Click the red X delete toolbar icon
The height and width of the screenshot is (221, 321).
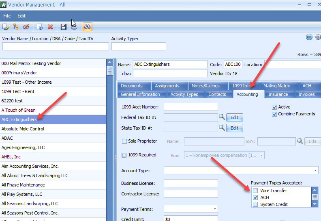(x=50, y=27)
